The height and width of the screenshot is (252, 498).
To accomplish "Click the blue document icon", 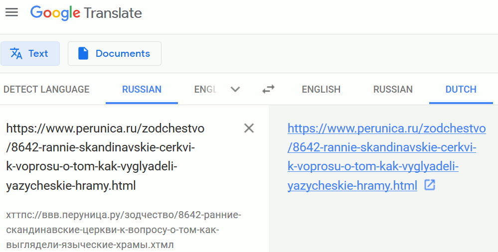I will coord(83,53).
